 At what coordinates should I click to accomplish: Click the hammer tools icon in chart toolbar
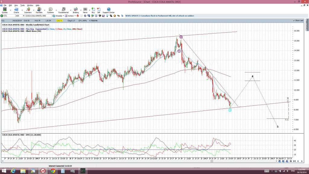point(100,16)
